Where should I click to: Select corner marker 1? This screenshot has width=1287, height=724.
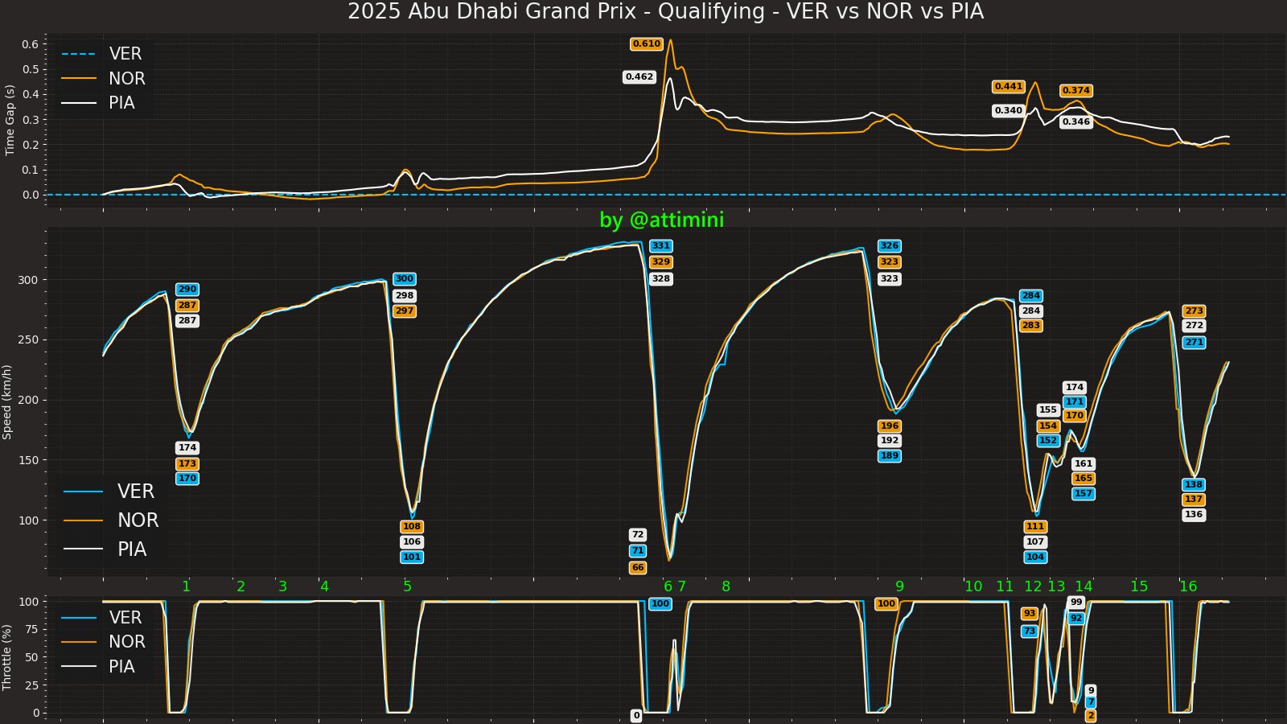187,586
